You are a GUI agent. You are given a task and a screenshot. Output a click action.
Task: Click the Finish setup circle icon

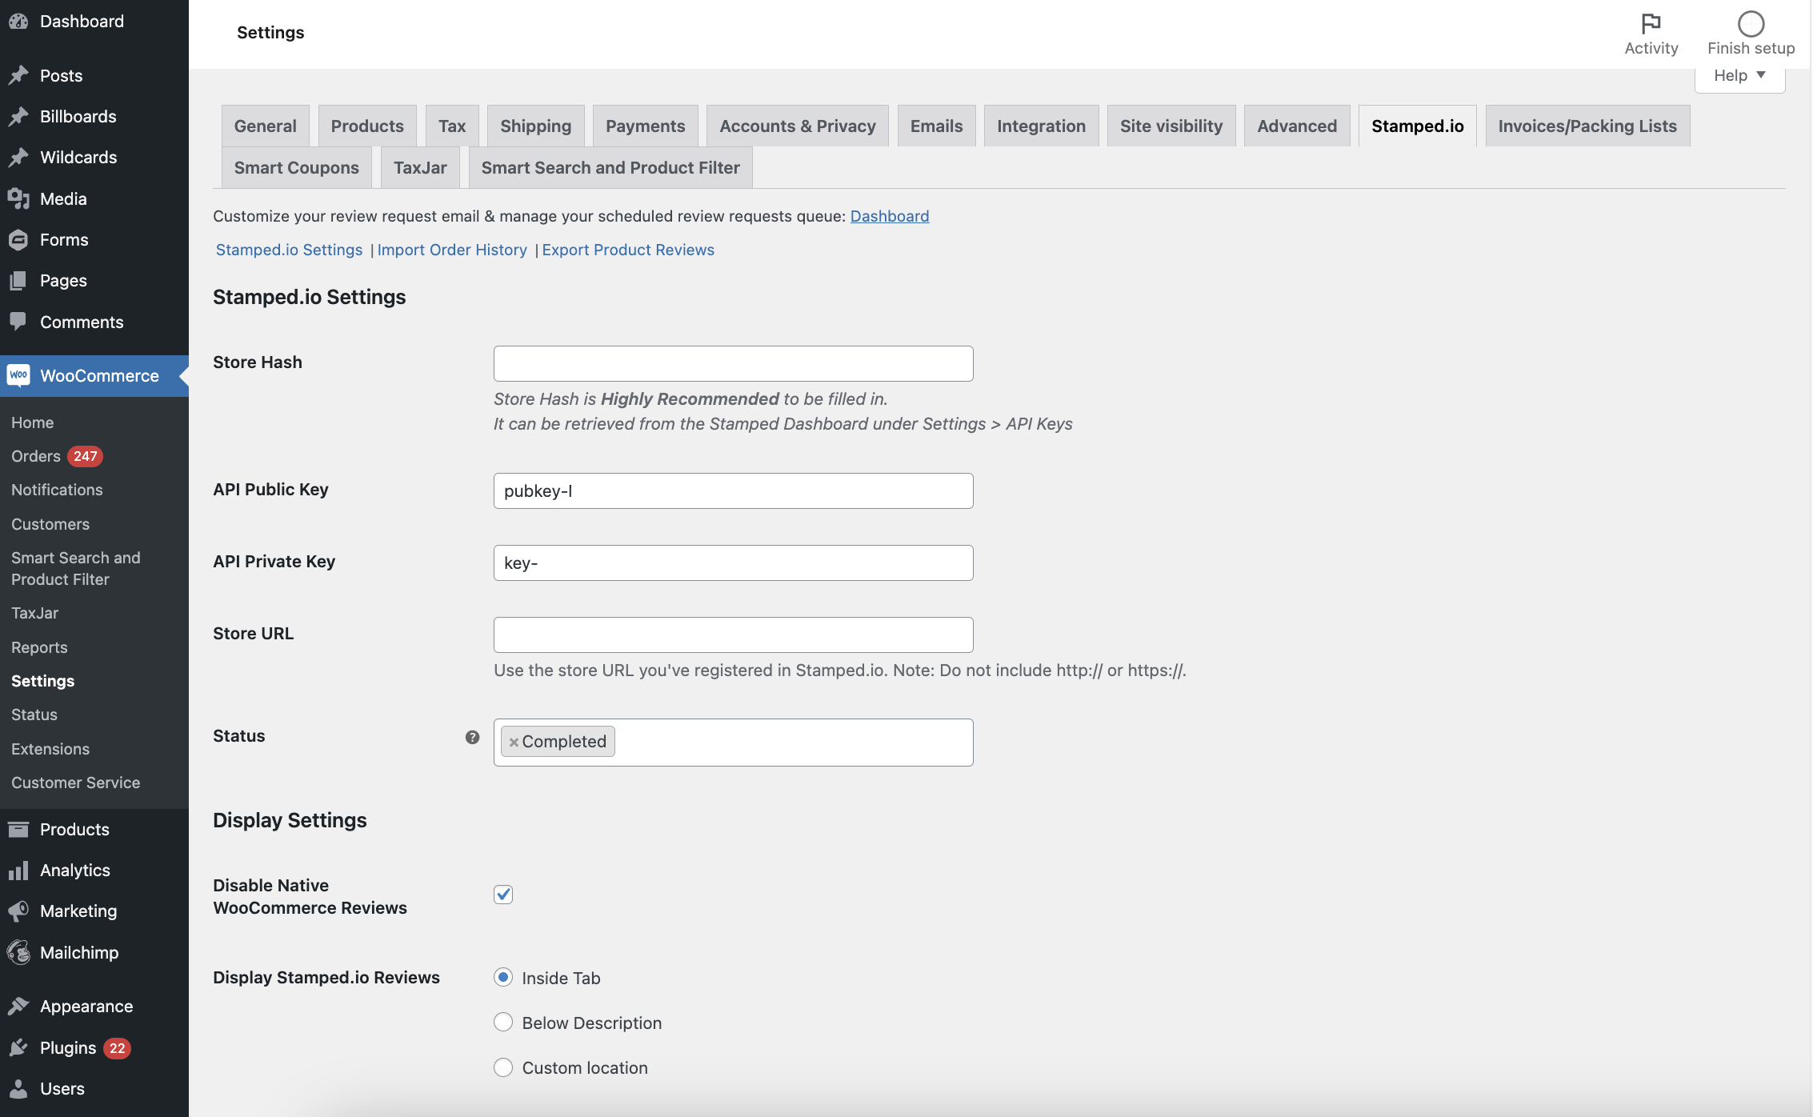coord(1751,24)
